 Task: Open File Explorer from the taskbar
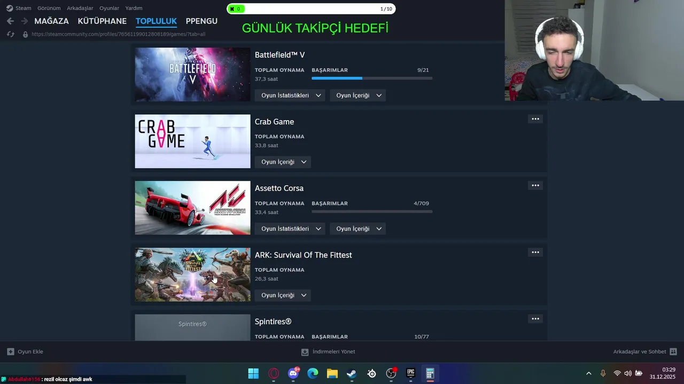pos(332,373)
